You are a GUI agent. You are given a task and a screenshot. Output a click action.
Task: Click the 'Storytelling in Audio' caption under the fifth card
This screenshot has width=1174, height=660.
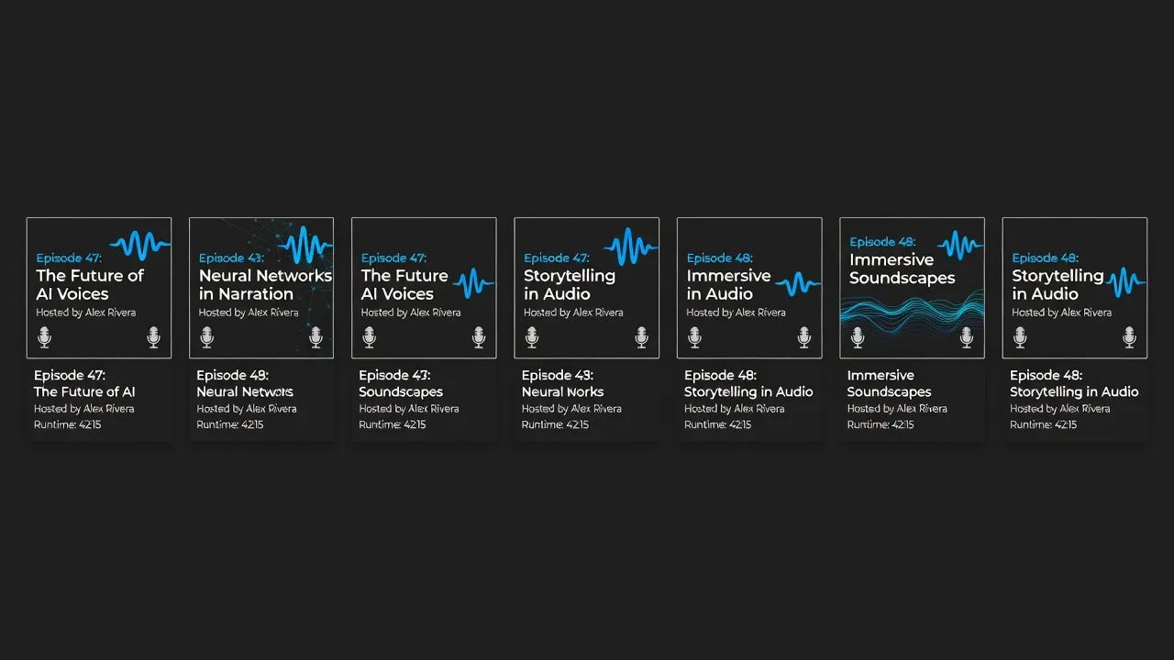pos(748,391)
